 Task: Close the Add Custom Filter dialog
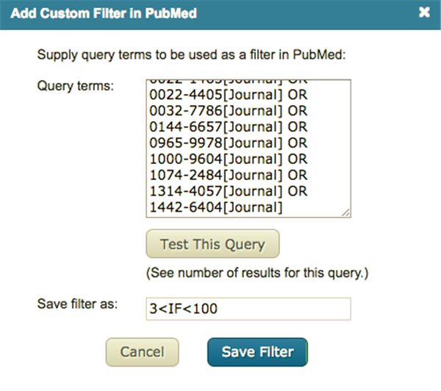pyautogui.click(x=423, y=12)
